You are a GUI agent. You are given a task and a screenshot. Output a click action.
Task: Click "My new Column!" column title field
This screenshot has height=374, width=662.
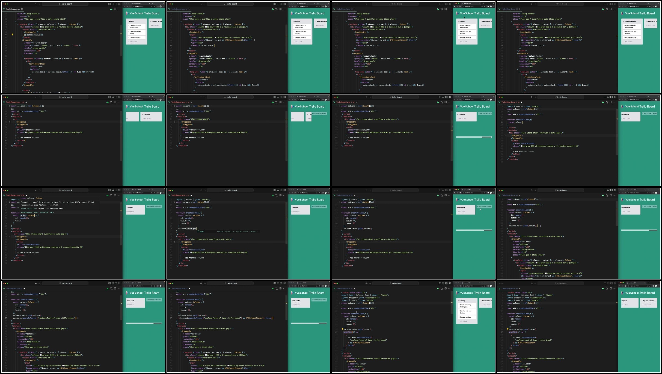click(649, 301)
